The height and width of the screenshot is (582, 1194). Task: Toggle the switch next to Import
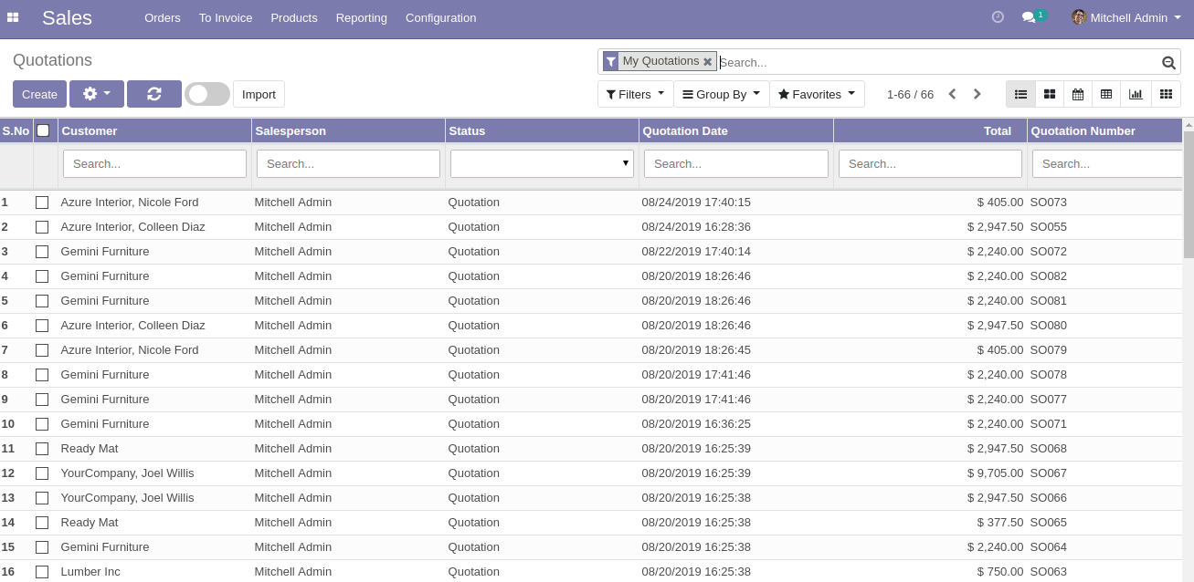pyautogui.click(x=207, y=94)
